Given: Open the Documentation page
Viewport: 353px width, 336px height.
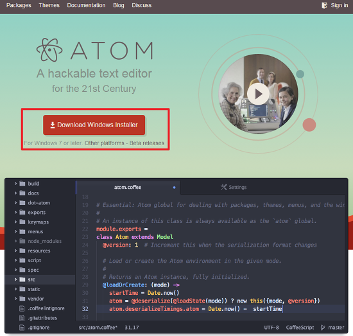Looking at the screenshot, I should 86,5.
